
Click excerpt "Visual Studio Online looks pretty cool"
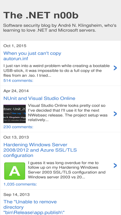(68, 113)
